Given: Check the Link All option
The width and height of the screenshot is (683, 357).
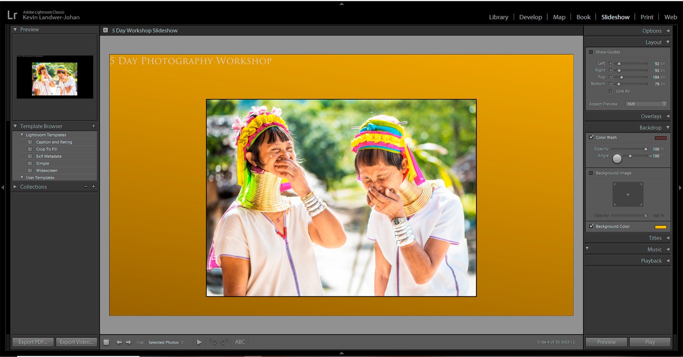Looking at the screenshot, I should (x=611, y=91).
